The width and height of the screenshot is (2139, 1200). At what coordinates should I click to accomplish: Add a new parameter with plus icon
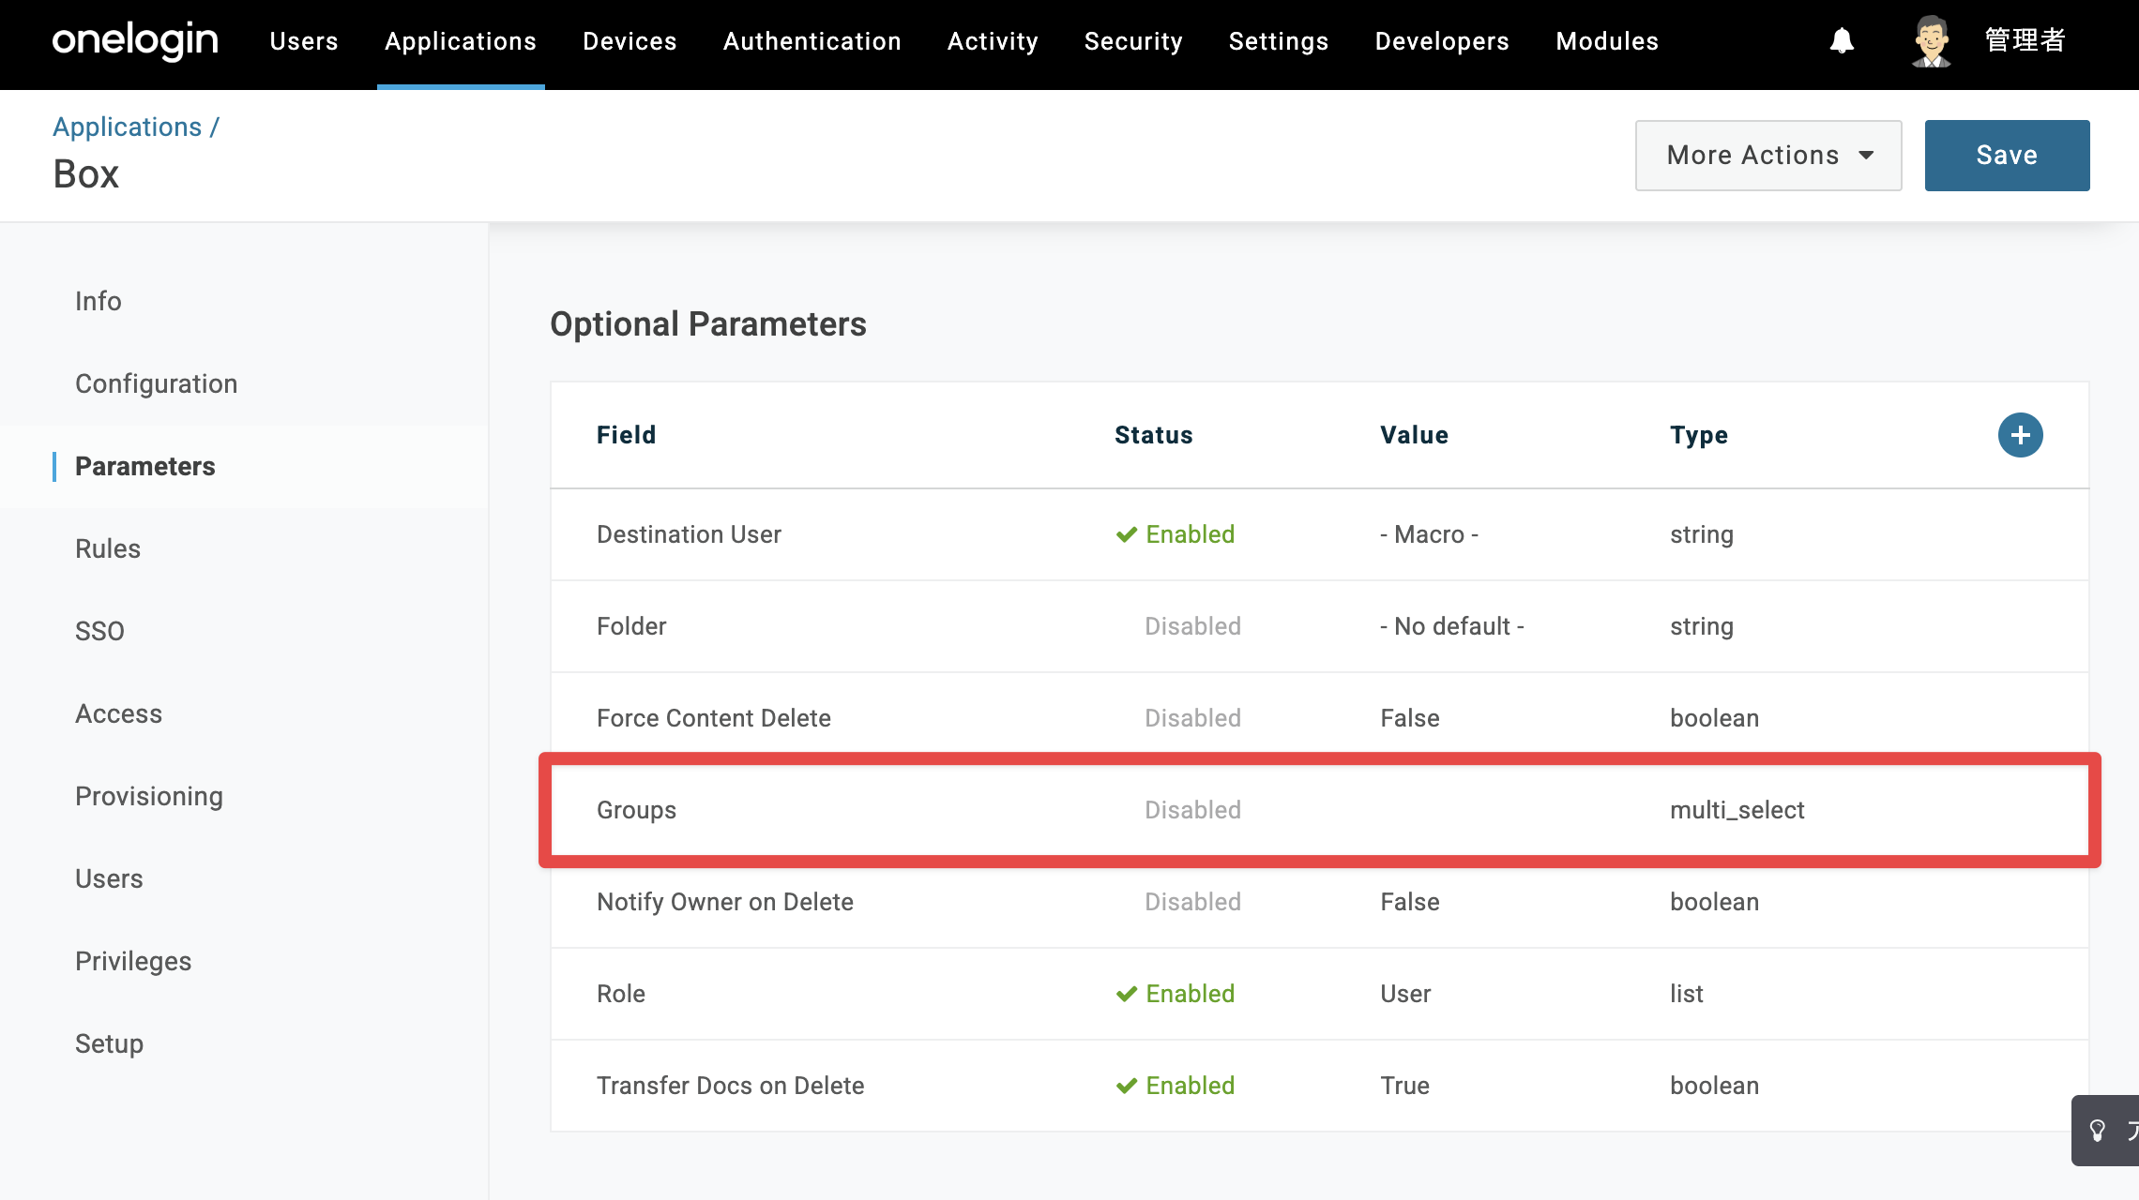[x=2020, y=435]
